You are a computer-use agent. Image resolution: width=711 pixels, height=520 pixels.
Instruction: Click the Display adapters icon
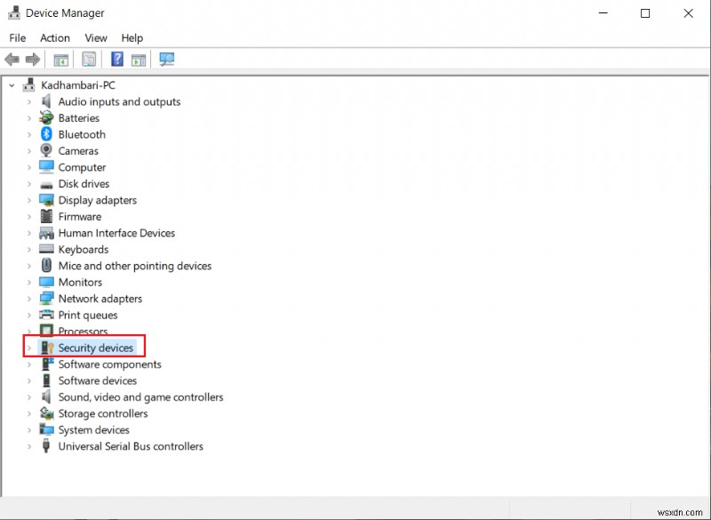pos(46,200)
